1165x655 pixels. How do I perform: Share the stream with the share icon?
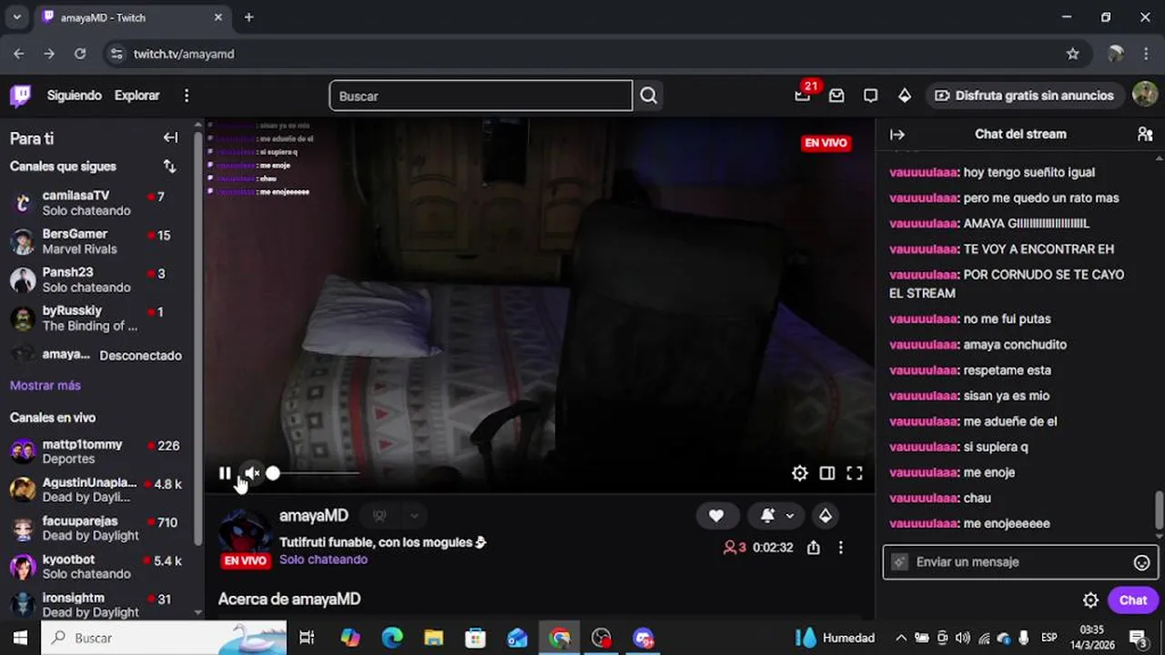tap(813, 548)
